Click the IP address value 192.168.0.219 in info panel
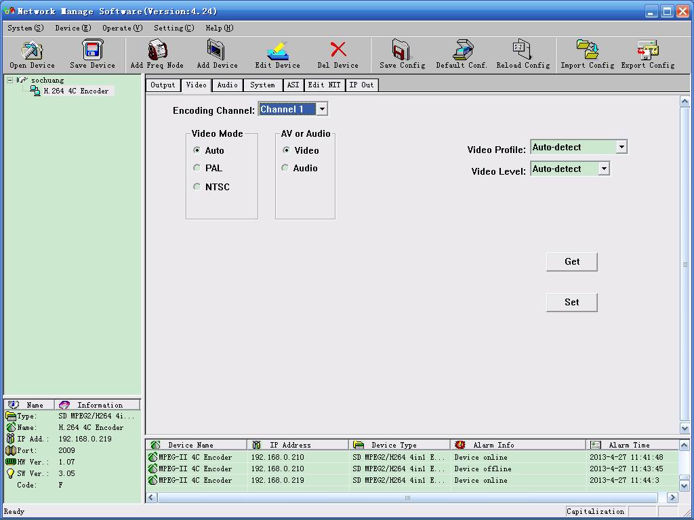 [85, 439]
